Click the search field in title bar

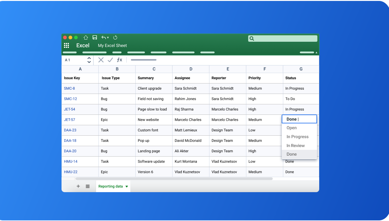pyautogui.click(x=283, y=38)
